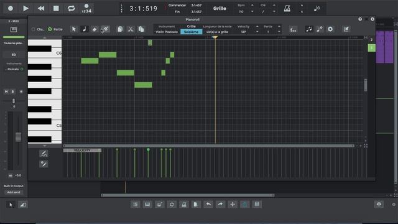The image size is (398, 224).
Task: Click the Built-in Output label
Action: pyautogui.click(x=14, y=185)
